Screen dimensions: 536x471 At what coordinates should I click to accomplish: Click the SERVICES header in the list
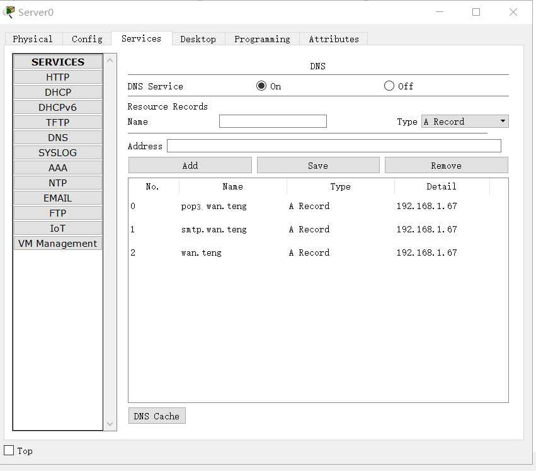coord(58,62)
